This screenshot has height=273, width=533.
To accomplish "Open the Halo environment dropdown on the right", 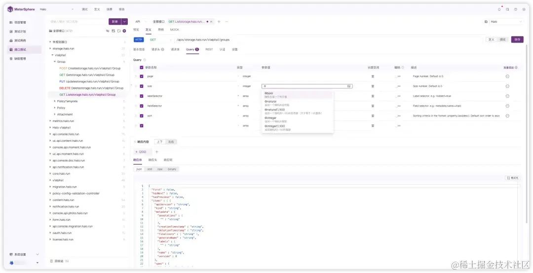I will pos(506,21).
